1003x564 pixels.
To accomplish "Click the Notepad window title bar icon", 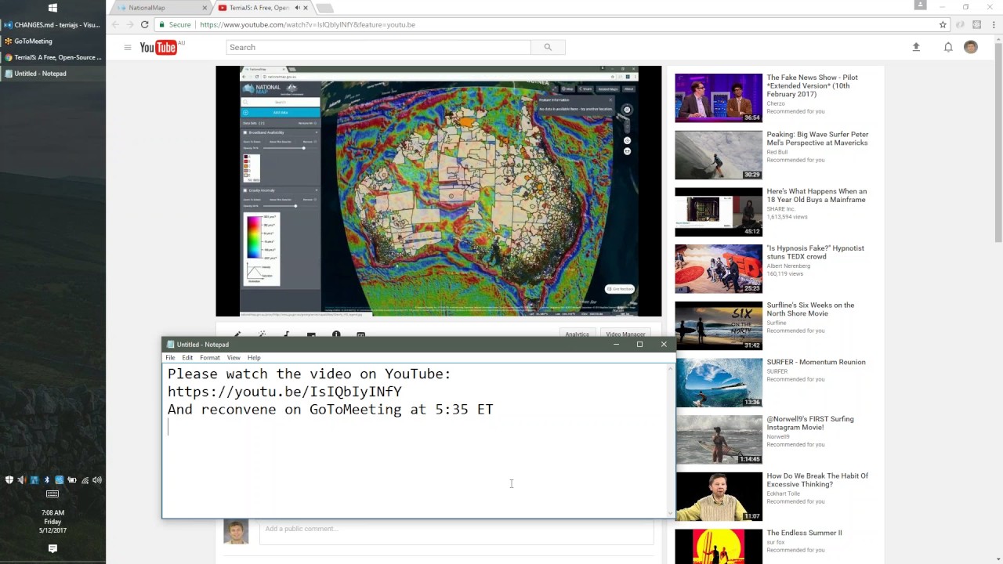I will pyautogui.click(x=170, y=345).
